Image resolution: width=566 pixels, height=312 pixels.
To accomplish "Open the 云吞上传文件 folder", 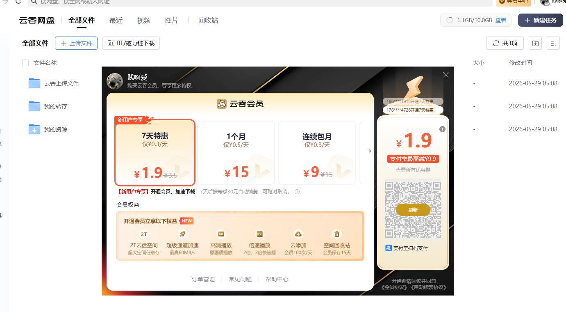I will pyautogui.click(x=61, y=83).
